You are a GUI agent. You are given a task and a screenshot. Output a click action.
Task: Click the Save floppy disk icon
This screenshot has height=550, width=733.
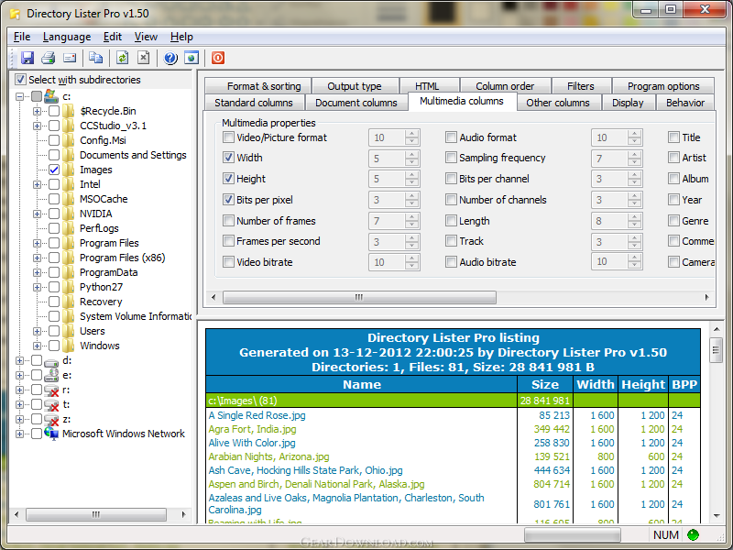pyautogui.click(x=27, y=58)
